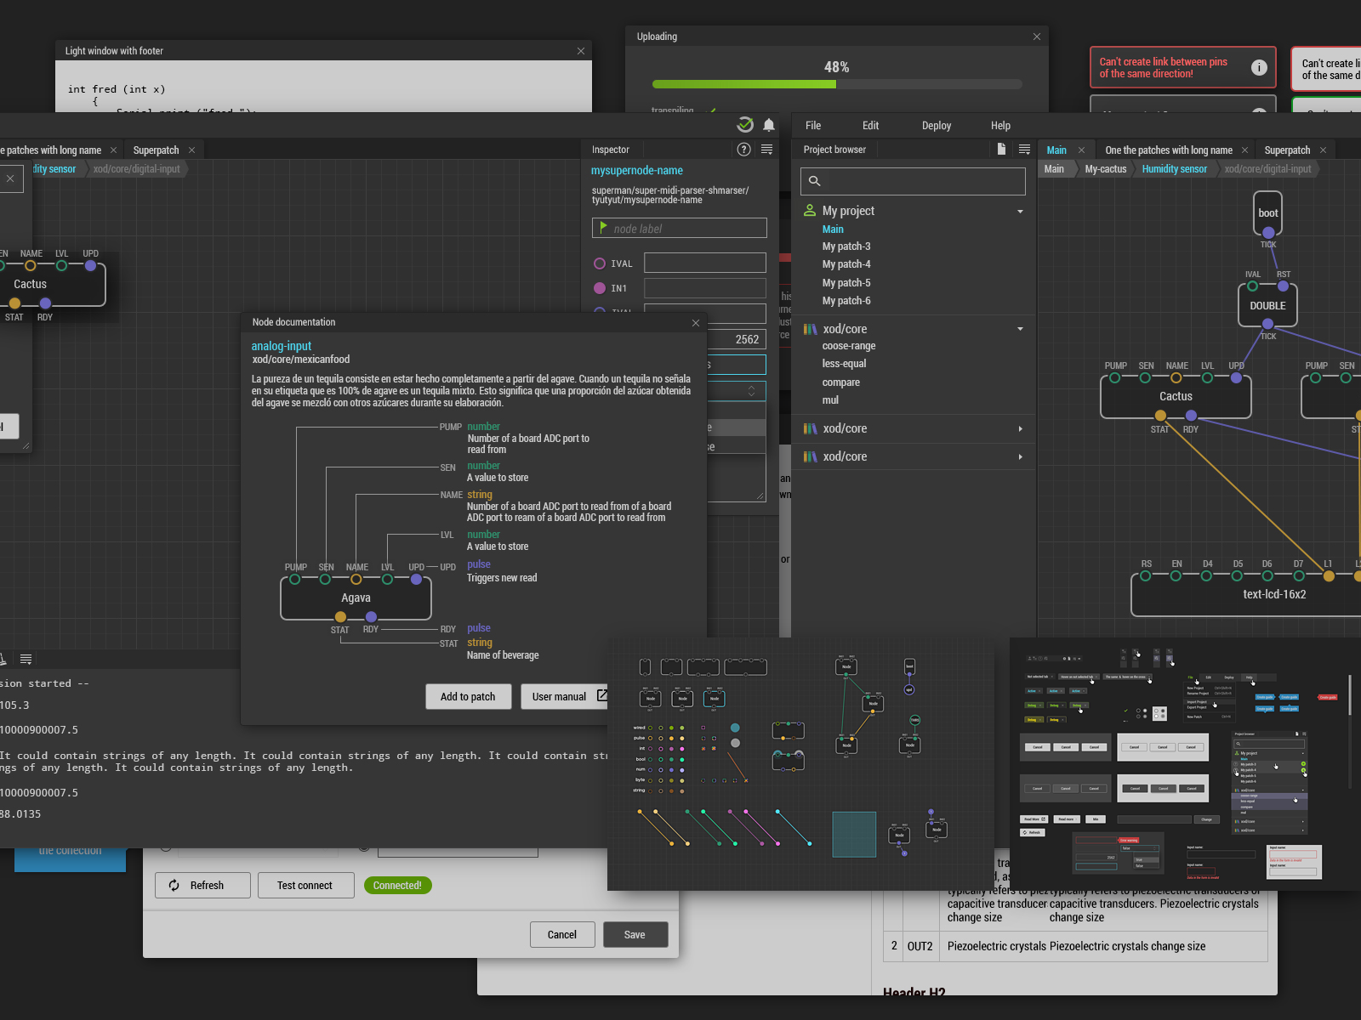
Task: Click the Test connect button
Action: point(305,885)
